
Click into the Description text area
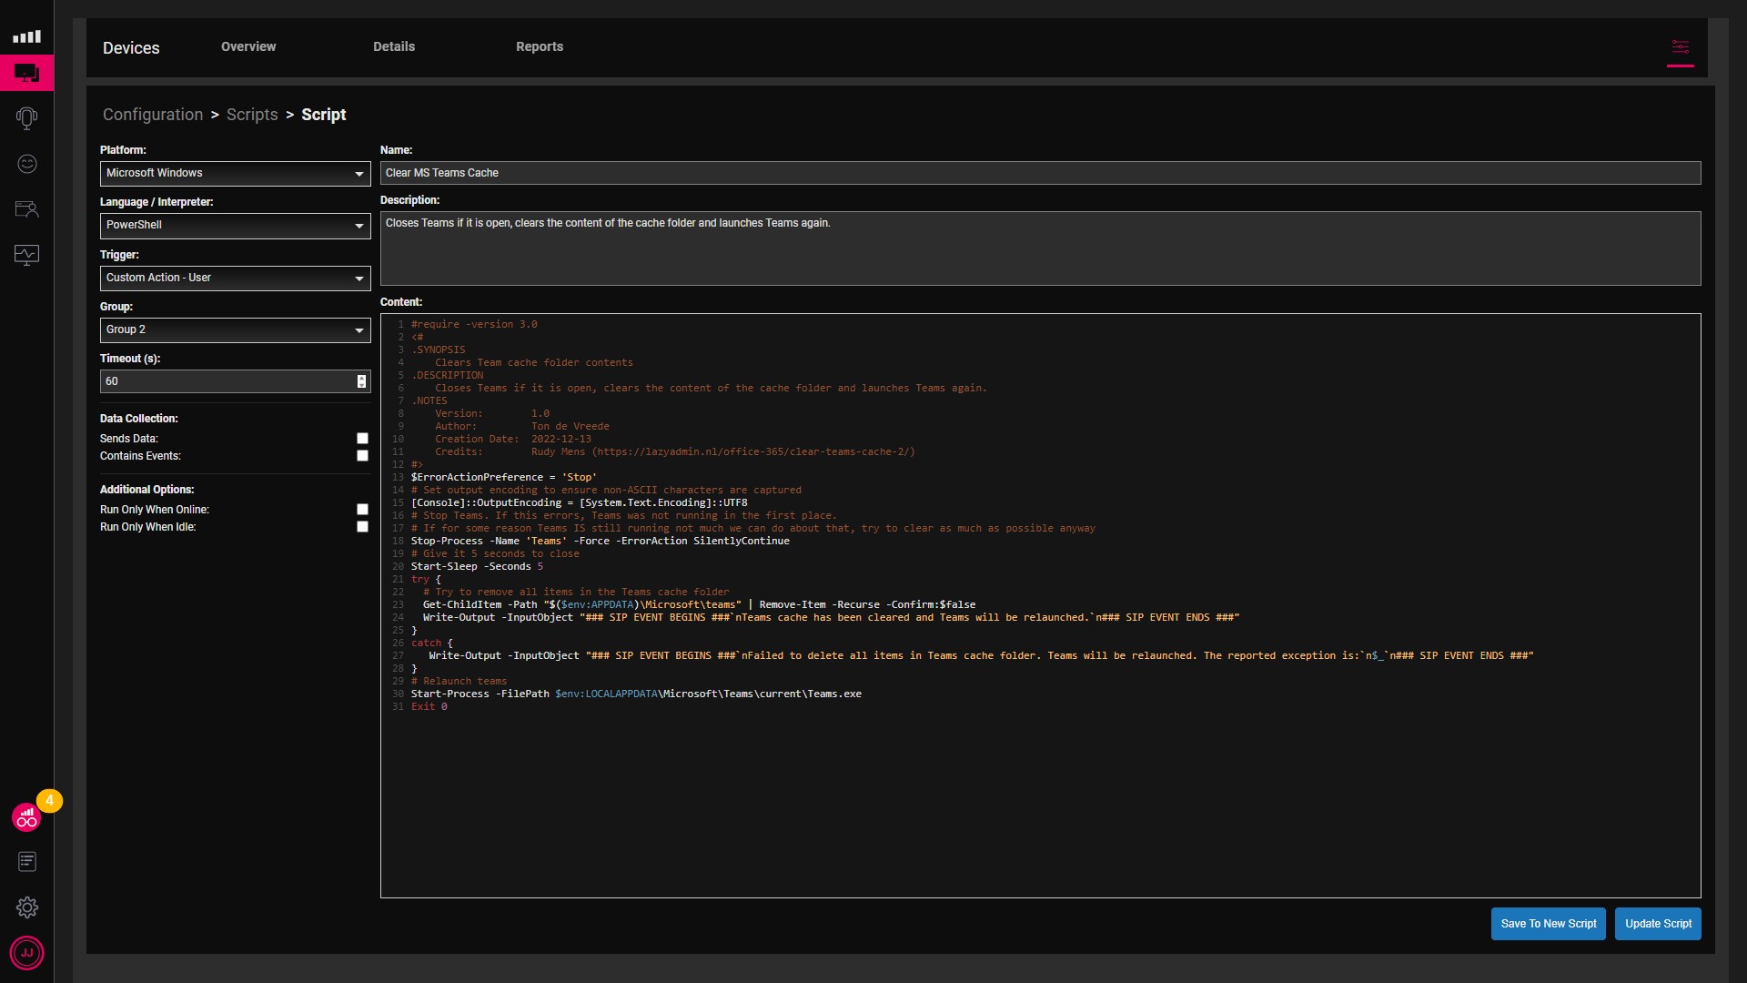pyautogui.click(x=1040, y=248)
